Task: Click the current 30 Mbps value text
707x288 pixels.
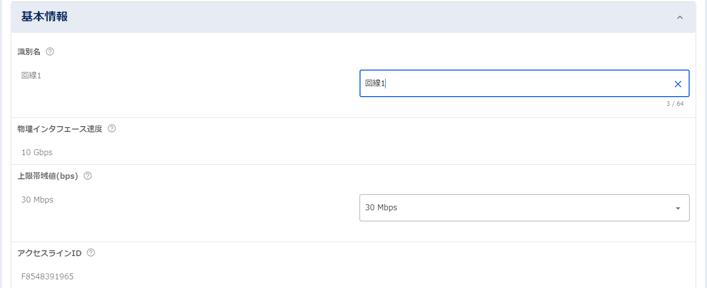Action: tap(37, 200)
